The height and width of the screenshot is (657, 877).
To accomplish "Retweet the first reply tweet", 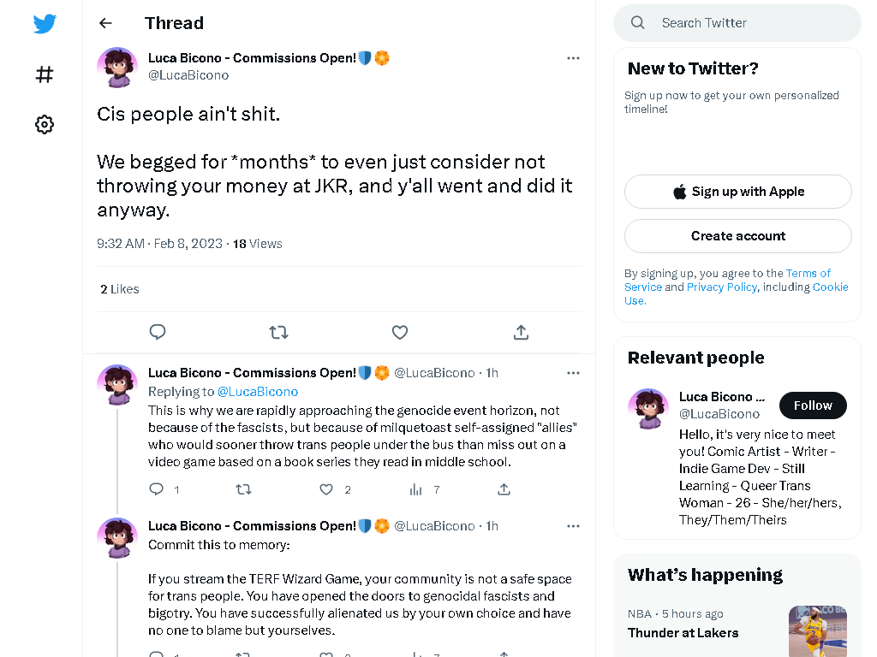I will [243, 490].
